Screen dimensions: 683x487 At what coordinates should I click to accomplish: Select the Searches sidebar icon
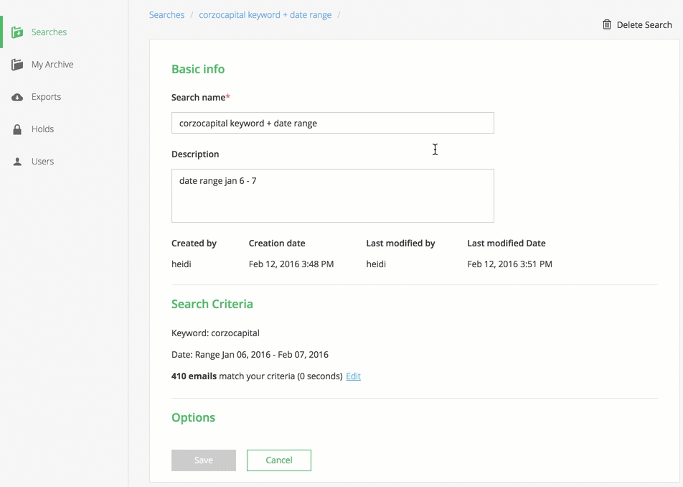17,32
